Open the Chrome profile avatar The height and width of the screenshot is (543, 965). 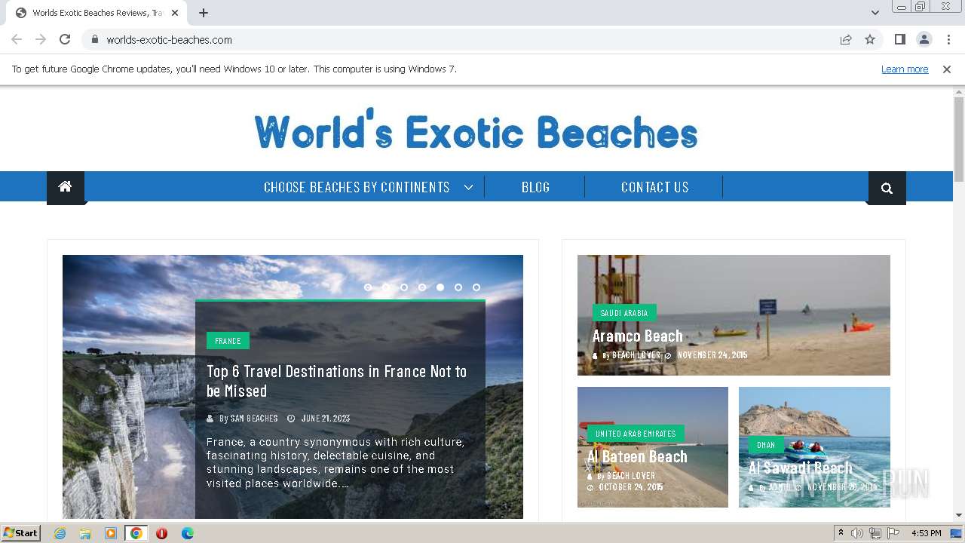(x=924, y=39)
